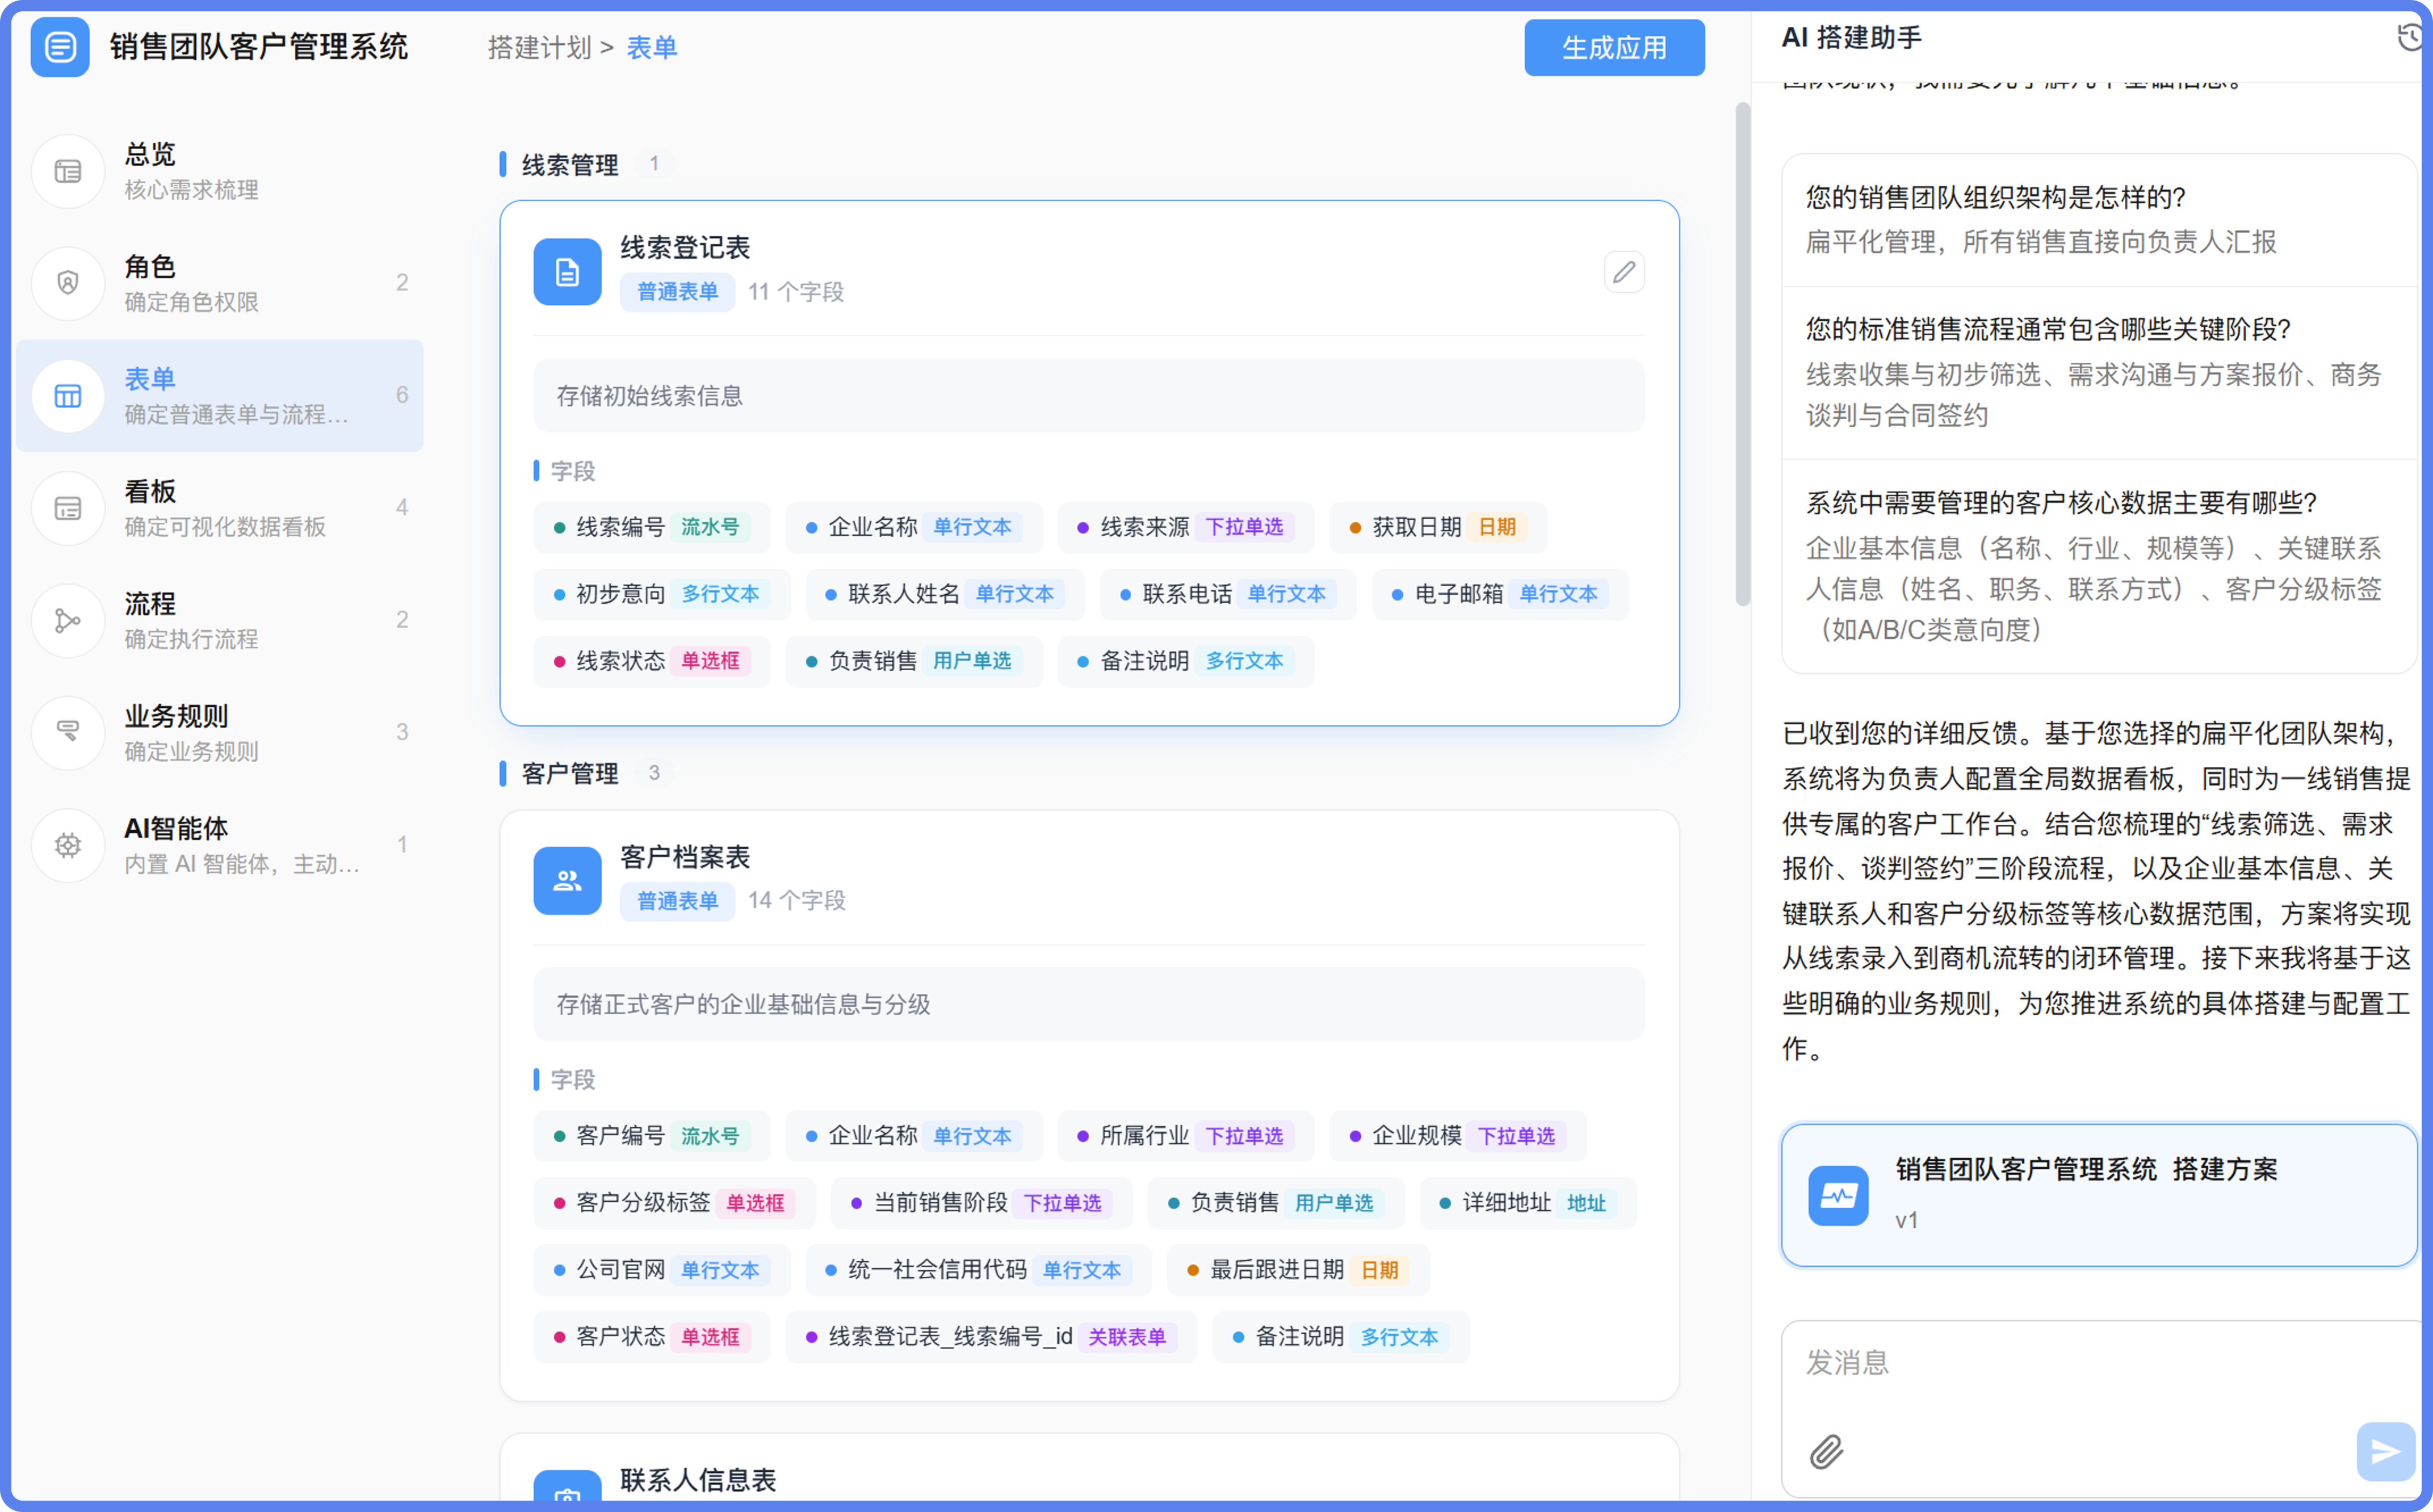Screen dimensions: 2433x1512
Task: Click the edit pencil icon on 线索登记表 card
Action: point(1624,272)
